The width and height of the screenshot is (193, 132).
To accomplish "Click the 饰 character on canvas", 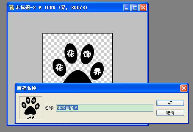I will tap(87, 54).
